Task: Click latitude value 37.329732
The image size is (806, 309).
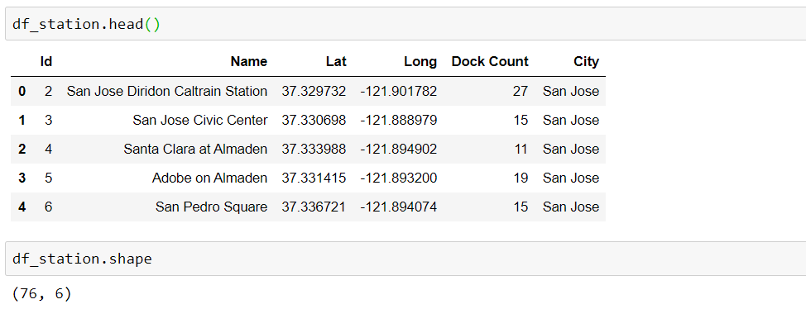Action: click(x=314, y=92)
